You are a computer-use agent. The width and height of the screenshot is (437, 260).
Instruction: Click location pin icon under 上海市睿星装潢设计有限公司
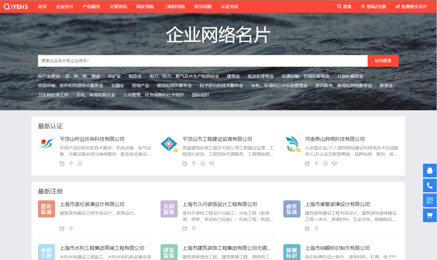pos(316,229)
